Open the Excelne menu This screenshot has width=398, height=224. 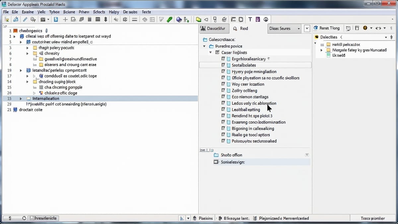[x=28, y=12]
